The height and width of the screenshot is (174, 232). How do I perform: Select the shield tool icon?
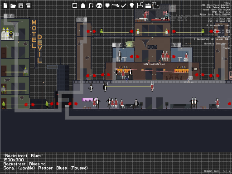click(x=107, y=5)
